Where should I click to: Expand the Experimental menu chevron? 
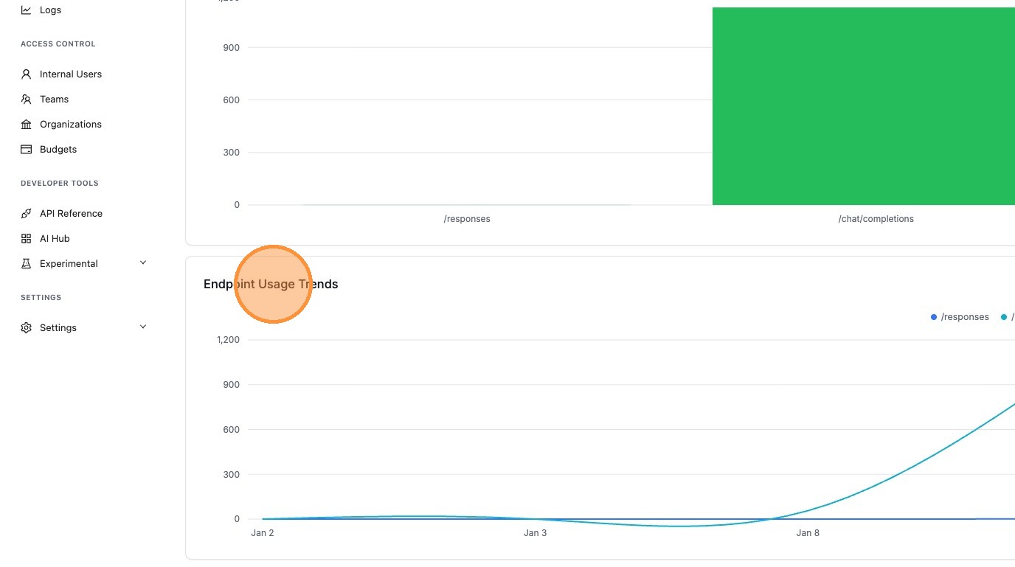pyautogui.click(x=143, y=263)
